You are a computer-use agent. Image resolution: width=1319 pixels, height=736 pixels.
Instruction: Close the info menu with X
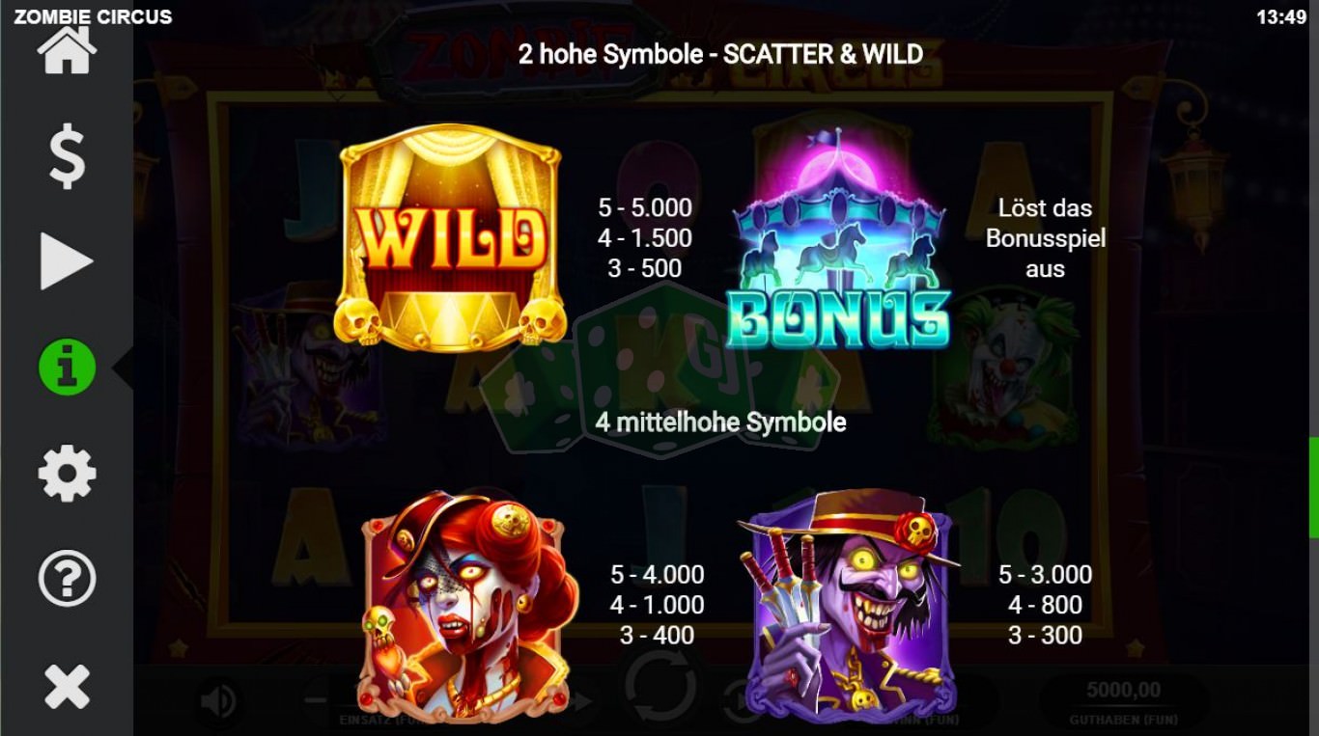[67, 686]
